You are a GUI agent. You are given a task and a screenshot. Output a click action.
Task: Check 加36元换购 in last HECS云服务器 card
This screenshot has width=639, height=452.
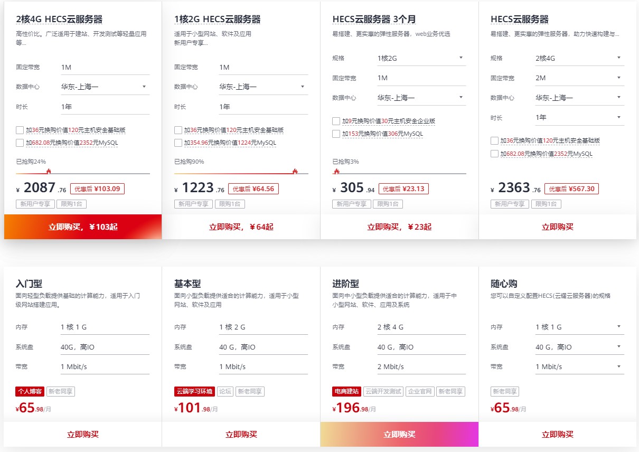click(x=494, y=140)
